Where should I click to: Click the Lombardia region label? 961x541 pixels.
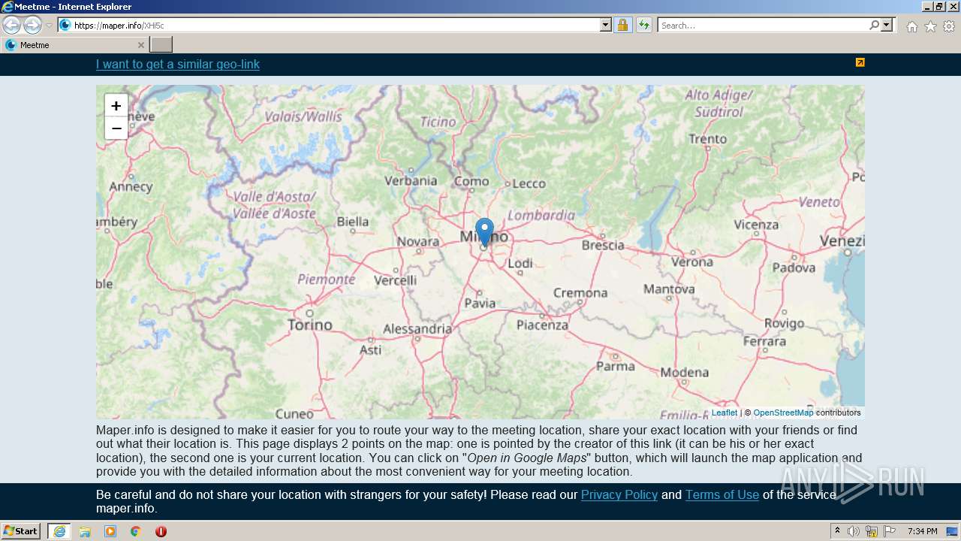point(541,215)
